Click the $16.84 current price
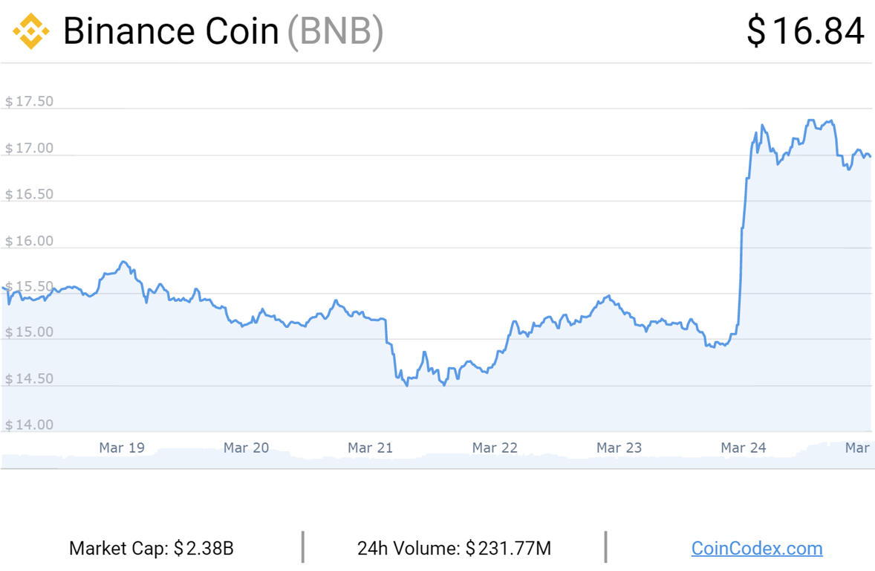This screenshot has width=875, height=571. 805,31
